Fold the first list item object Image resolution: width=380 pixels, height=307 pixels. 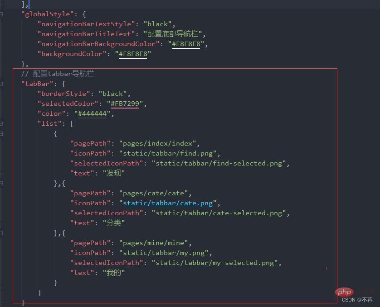coord(2,133)
